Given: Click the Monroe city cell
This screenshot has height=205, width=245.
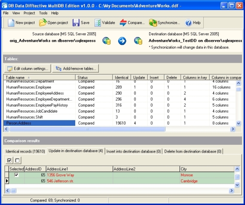Looking at the screenshot, I should pyautogui.click(x=207, y=175).
